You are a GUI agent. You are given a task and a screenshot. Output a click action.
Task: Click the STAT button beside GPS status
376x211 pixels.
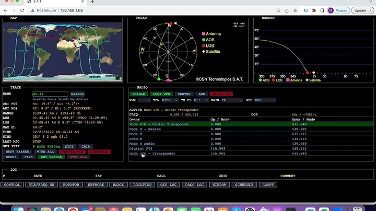[x=69, y=147]
